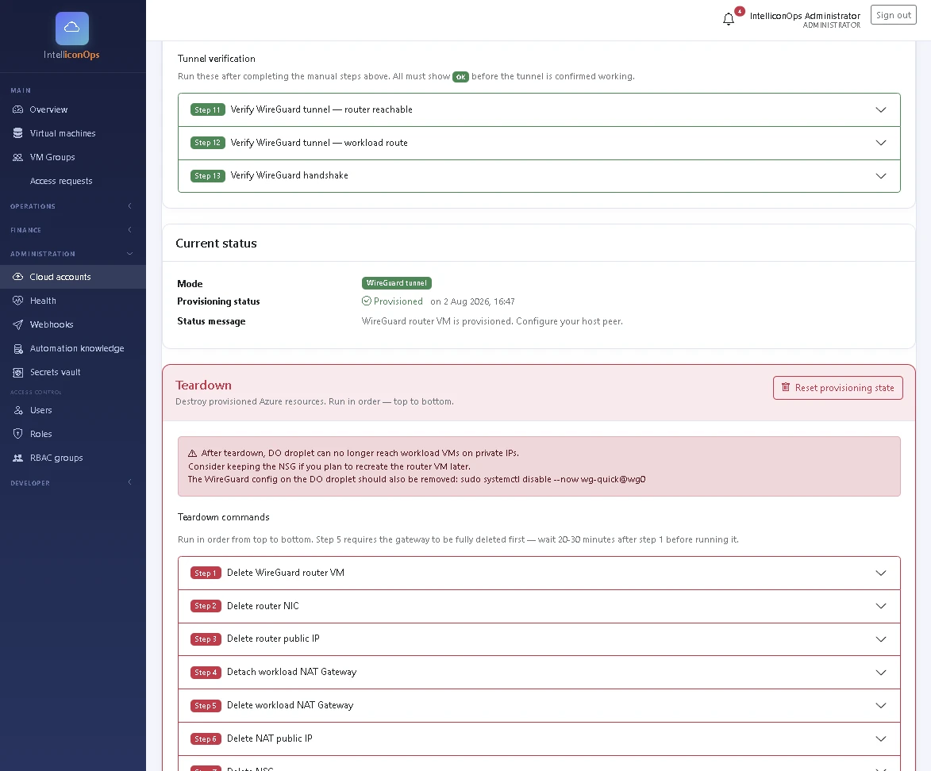Open VM Groups page
Image resolution: width=931 pixels, height=771 pixels.
tap(72, 157)
